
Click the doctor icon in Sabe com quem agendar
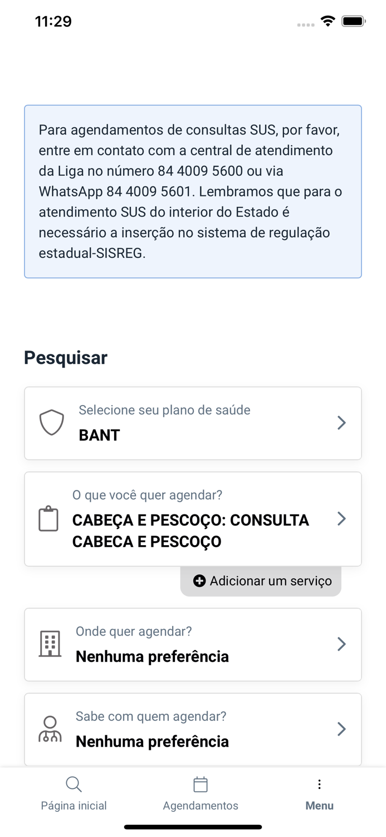click(50, 728)
